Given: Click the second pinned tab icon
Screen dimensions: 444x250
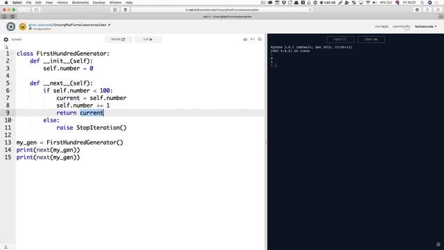Looking at the screenshot, I should click(x=12, y=17).
